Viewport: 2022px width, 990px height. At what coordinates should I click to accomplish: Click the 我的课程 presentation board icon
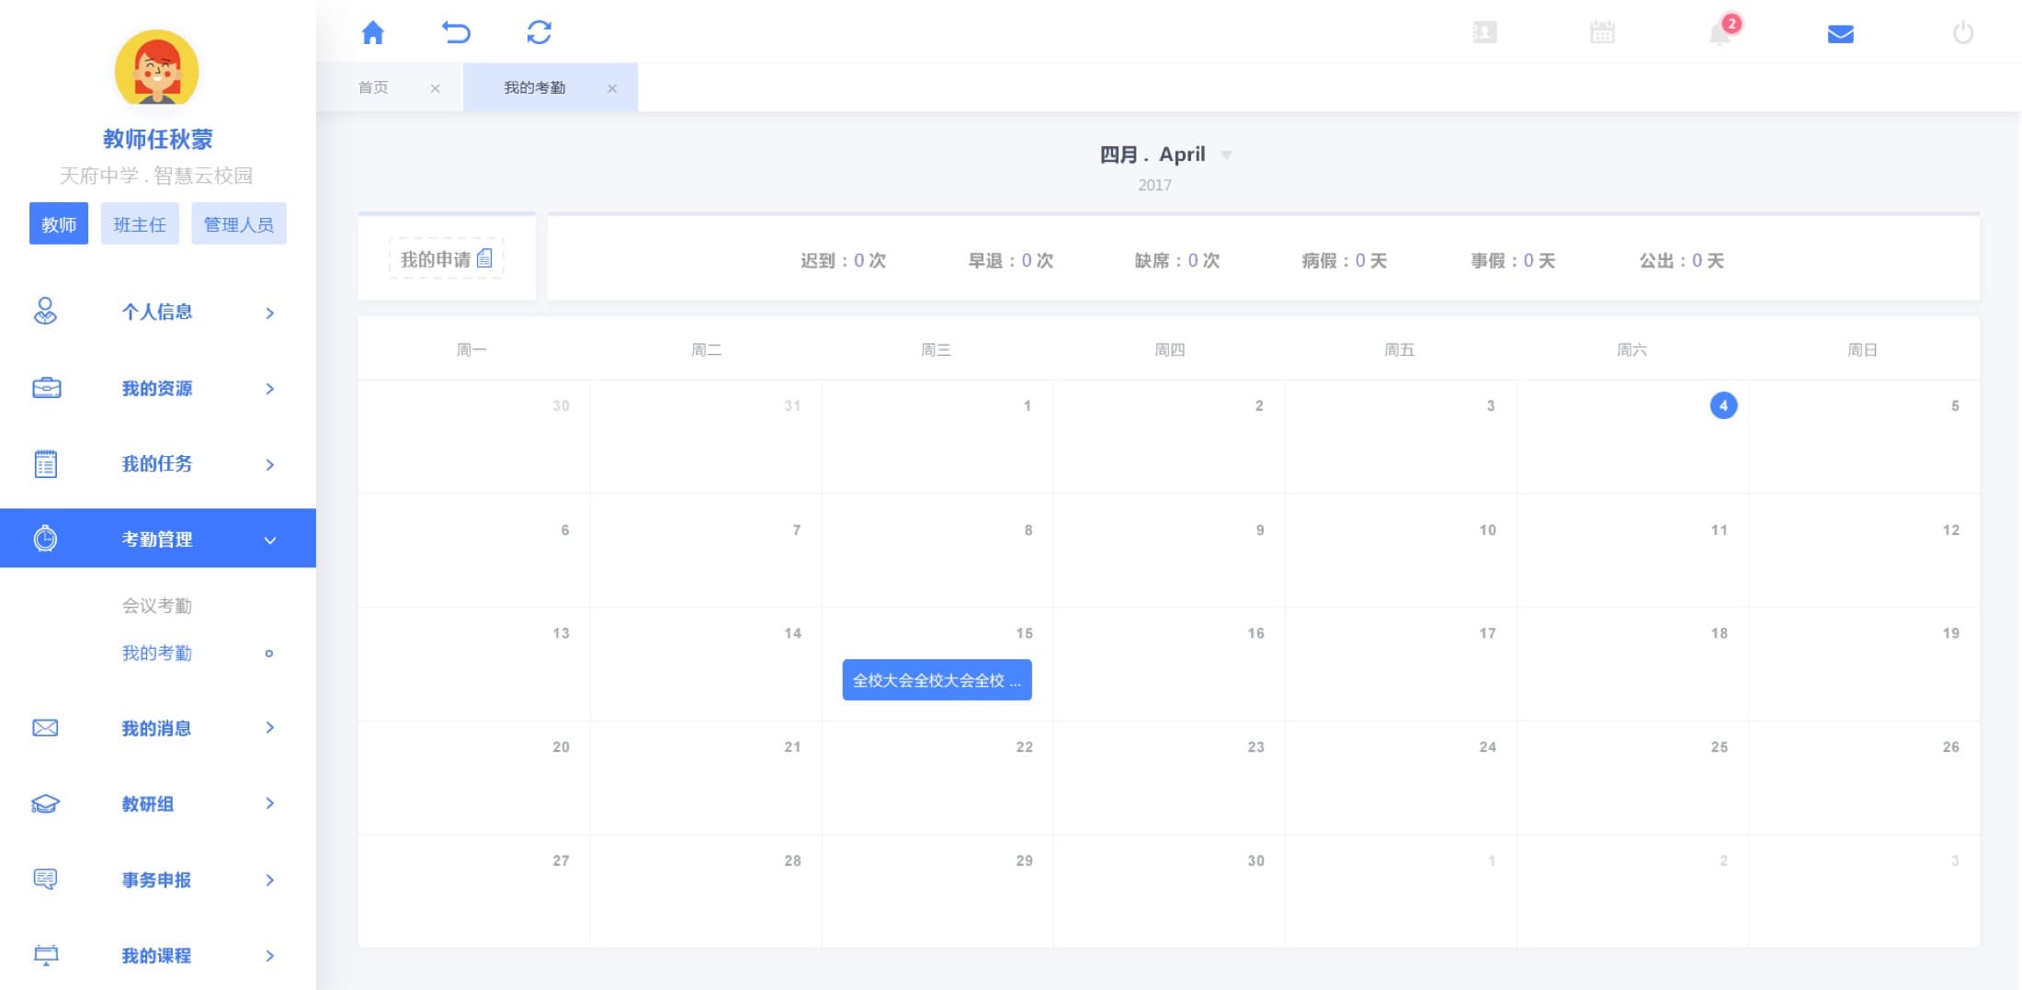(45, 955)
